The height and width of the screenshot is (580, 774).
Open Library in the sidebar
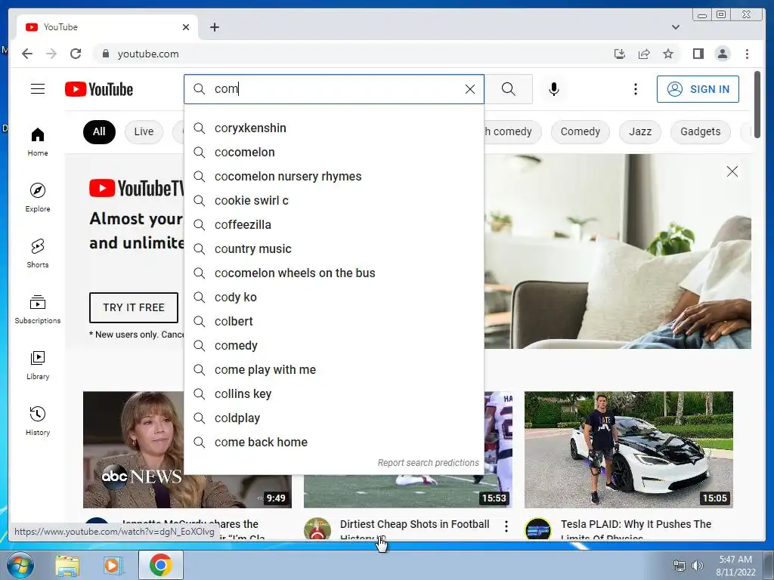38,365
